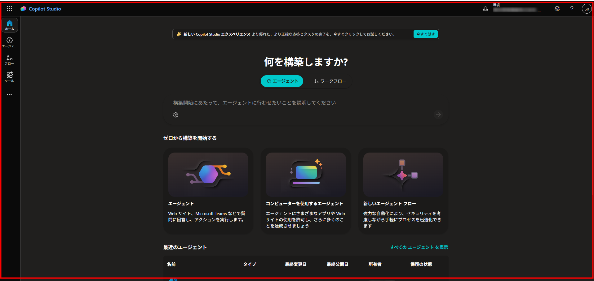Select コンピューターを使用するエージェント card thumbnail
Screen dimensions: 594x281
coord(306,175)
